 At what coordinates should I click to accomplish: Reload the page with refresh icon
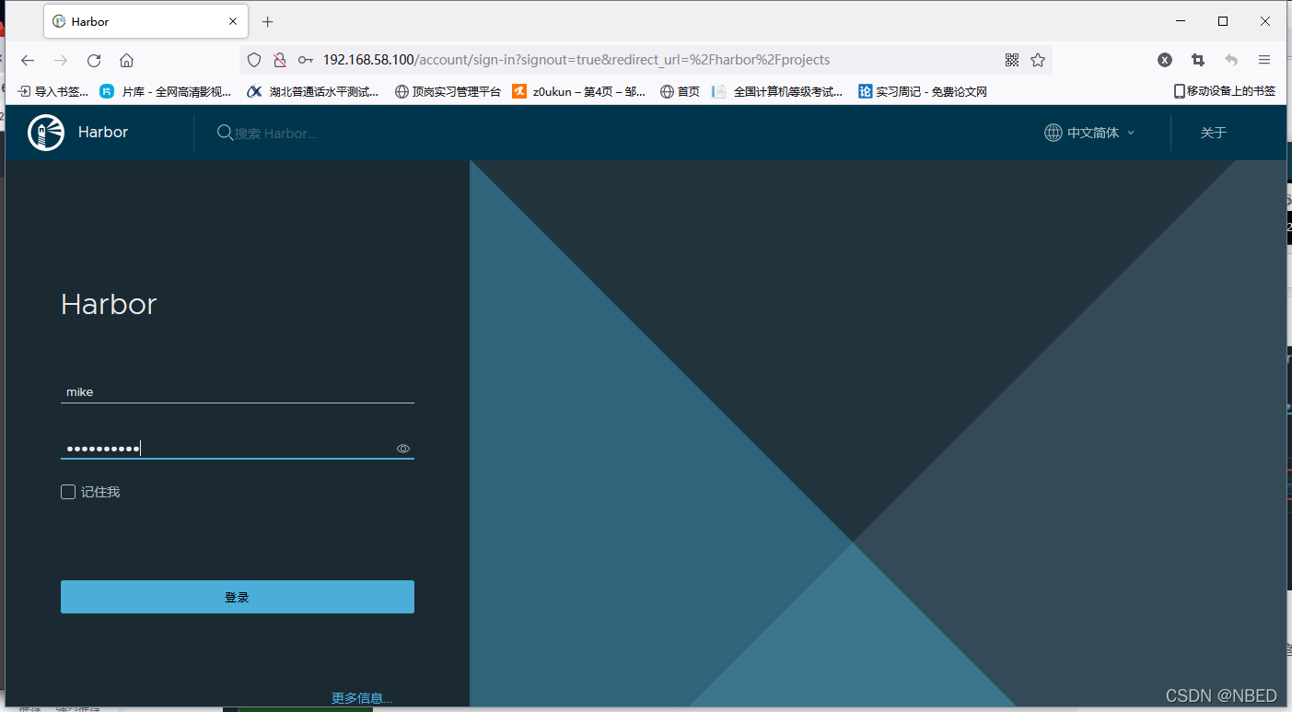pos(94,60)
